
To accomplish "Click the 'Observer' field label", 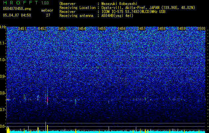I will tap(67, 4).
